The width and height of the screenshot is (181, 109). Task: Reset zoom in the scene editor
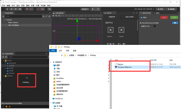pyautogui.click(x=59, y=16)
